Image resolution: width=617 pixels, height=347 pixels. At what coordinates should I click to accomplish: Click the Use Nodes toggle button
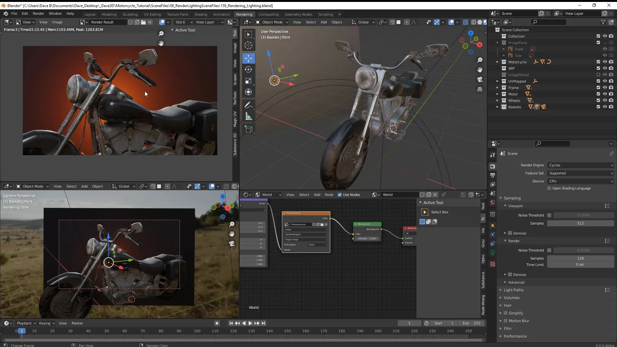point(339,194)
